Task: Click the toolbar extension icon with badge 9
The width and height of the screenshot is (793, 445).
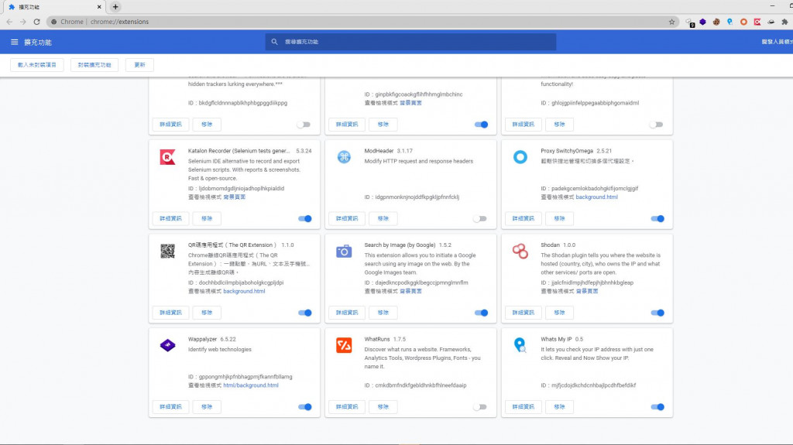Action: point(689,22)
